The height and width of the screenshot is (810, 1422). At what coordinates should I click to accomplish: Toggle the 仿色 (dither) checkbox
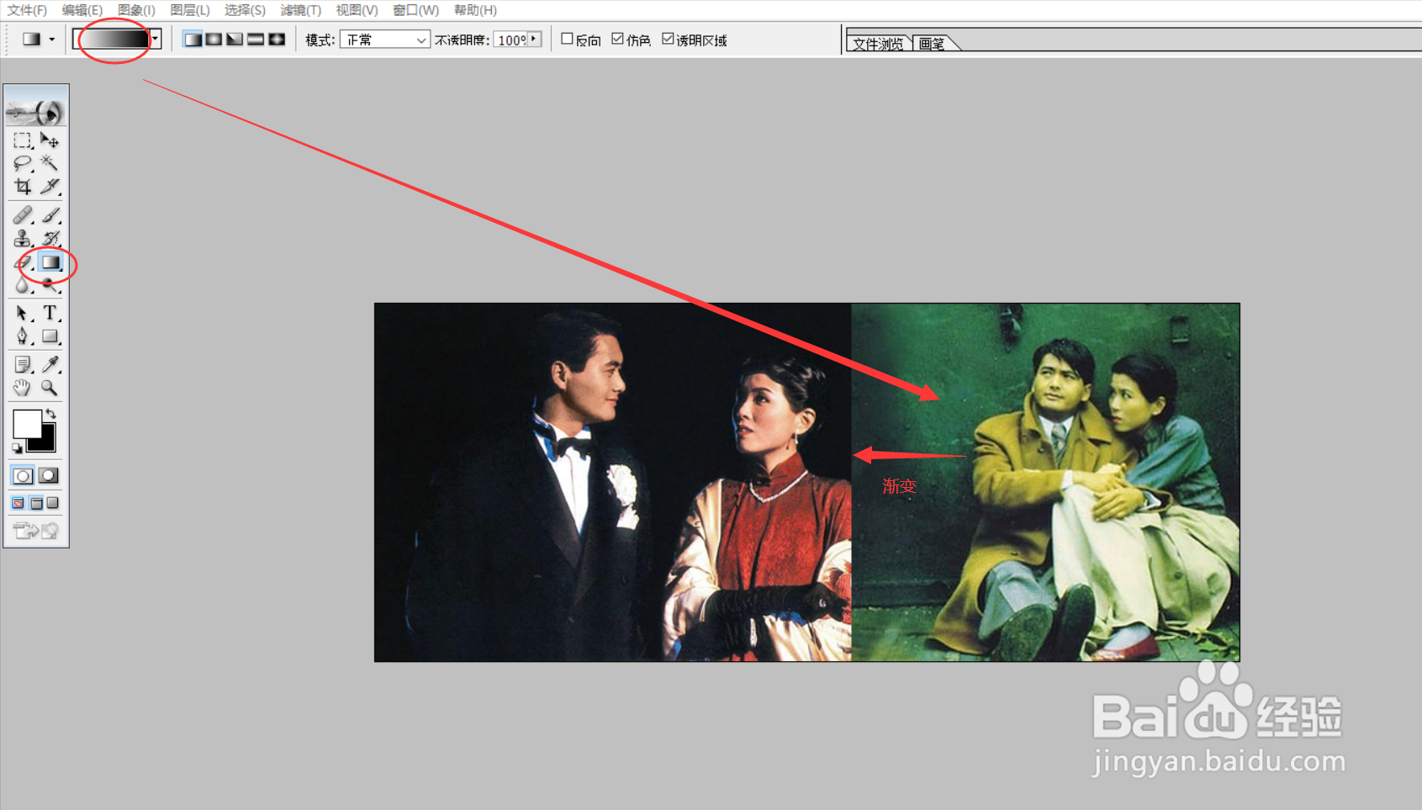click(618, 39)
